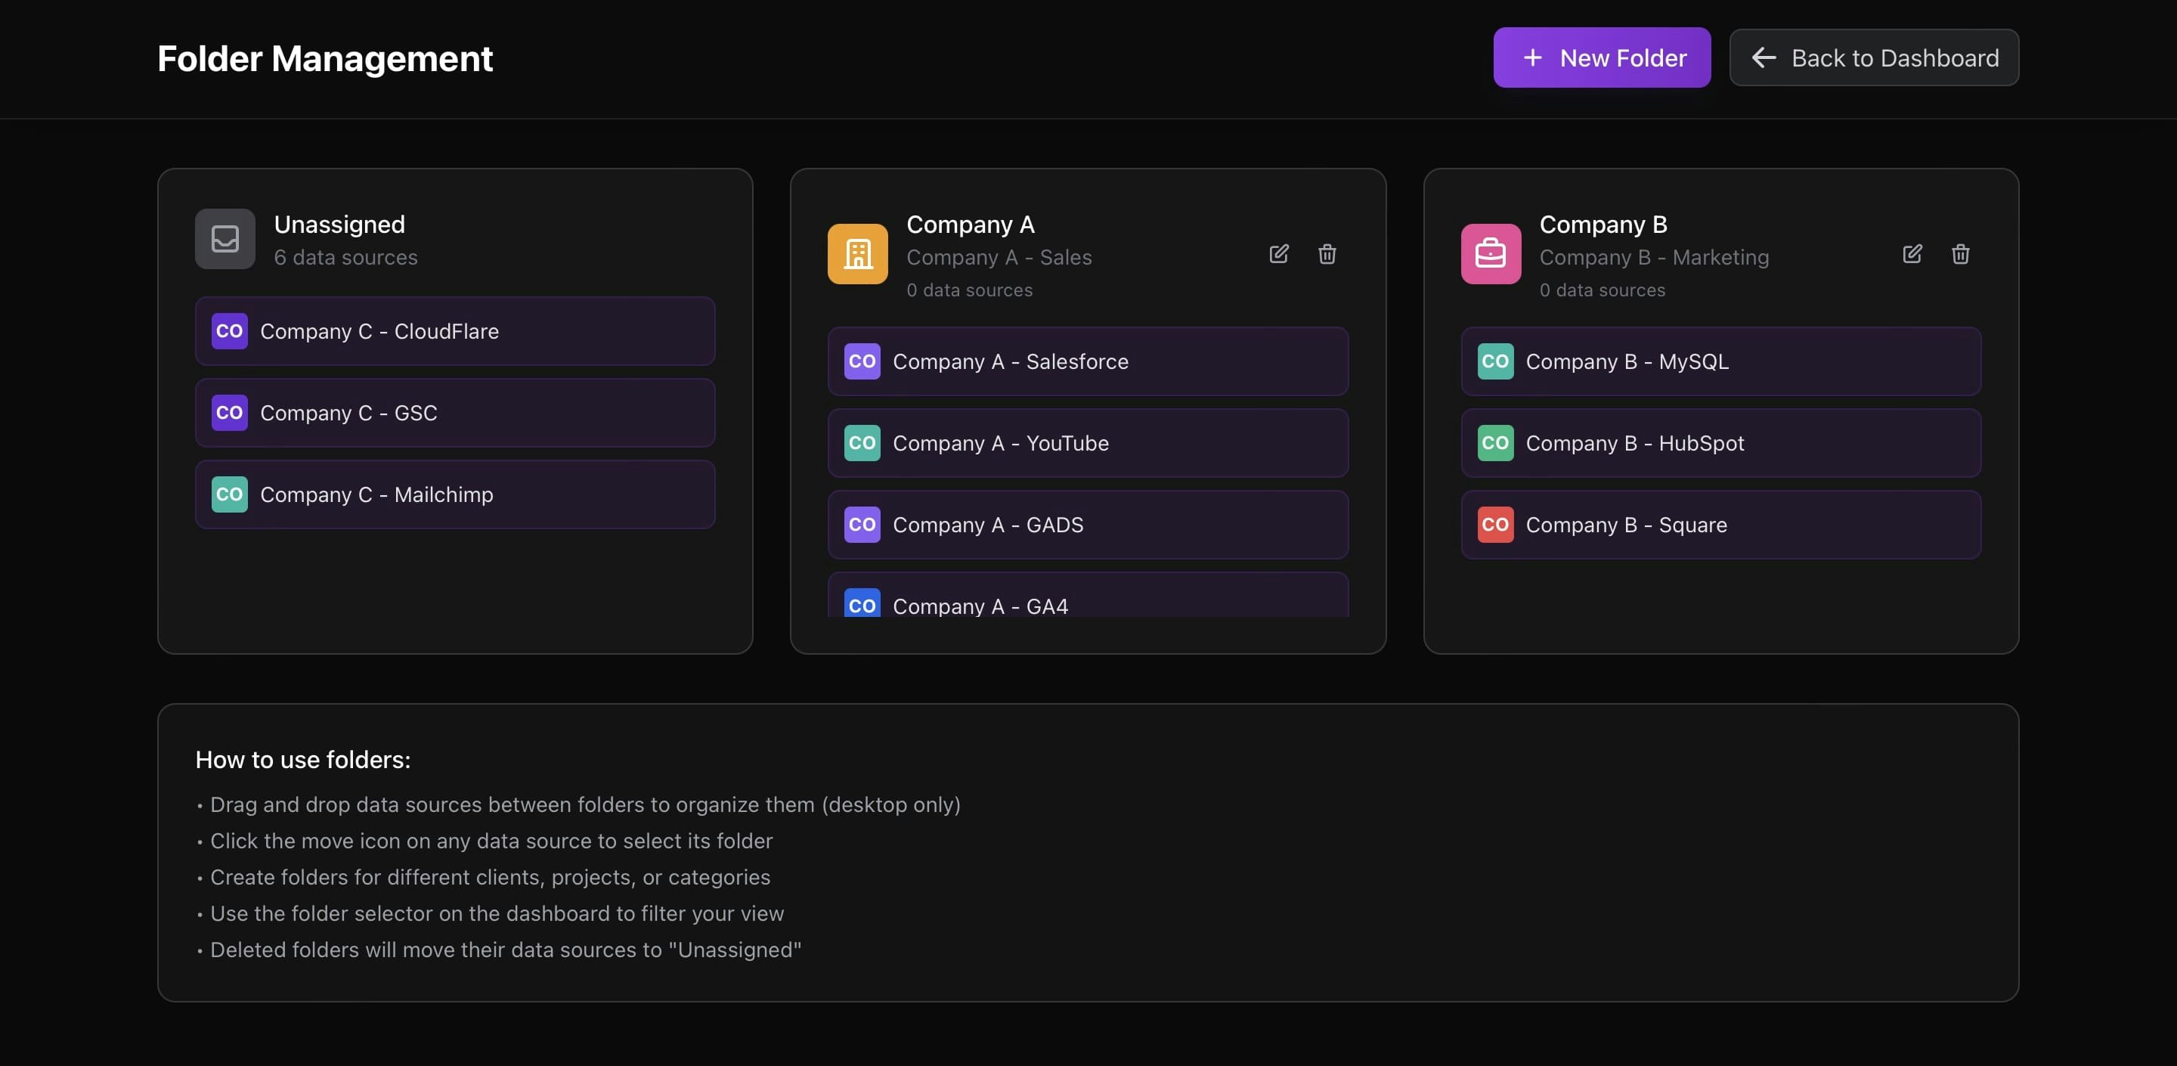The image size is (2177, 1066).
Task: Click the "Drag and drop data sources" tip
Action: click(x=585, y=804)
